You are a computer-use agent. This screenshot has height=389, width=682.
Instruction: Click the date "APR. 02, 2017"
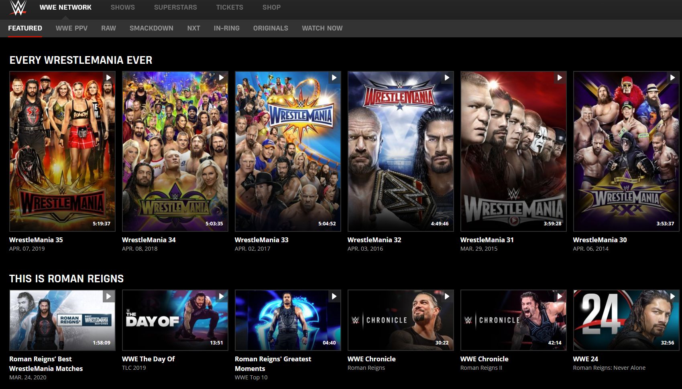[252, 249]
